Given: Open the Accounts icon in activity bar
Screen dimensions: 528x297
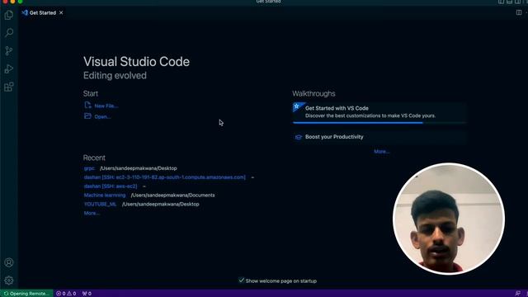Looking at the screenshot, I should (9, 262).
